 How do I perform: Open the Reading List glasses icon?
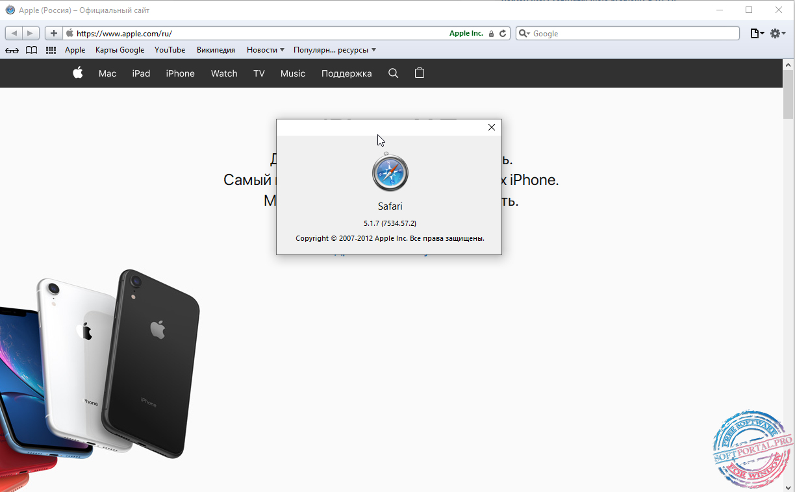tap(12, 50)
